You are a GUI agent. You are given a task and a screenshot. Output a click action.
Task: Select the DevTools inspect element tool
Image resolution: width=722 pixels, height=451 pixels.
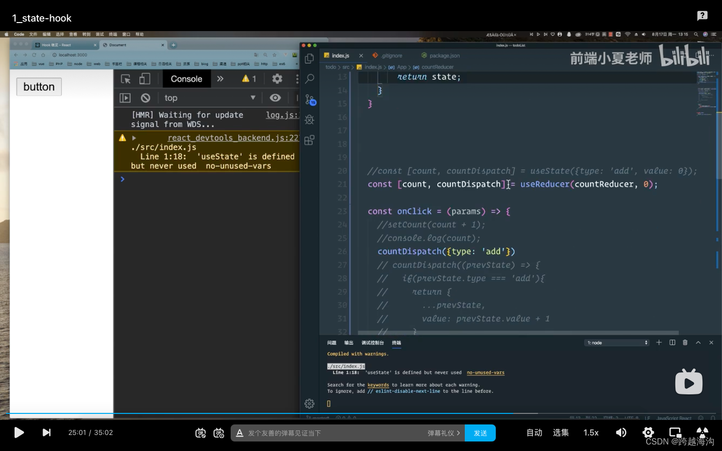(126, 79)
